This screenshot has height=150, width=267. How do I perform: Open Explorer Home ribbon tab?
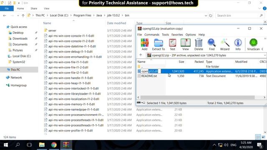pyautogui.click(x=20, y=8)
